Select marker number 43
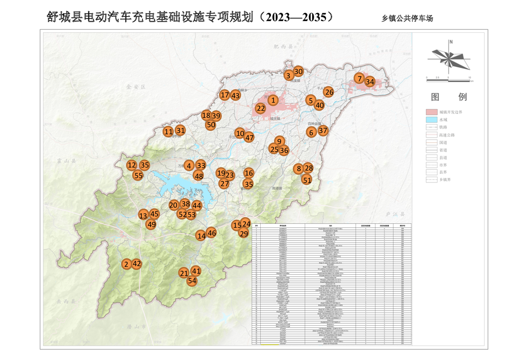Viewport: 525px width, 363px height. coord(235,95)
